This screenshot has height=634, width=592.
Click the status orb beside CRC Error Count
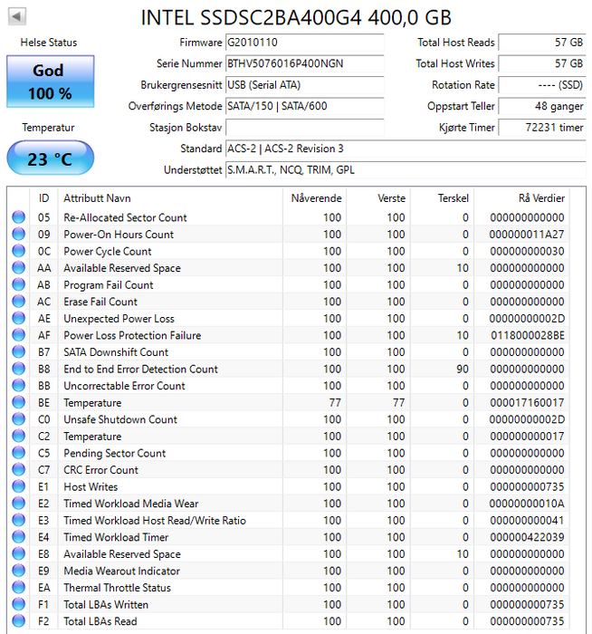(18, 470)
